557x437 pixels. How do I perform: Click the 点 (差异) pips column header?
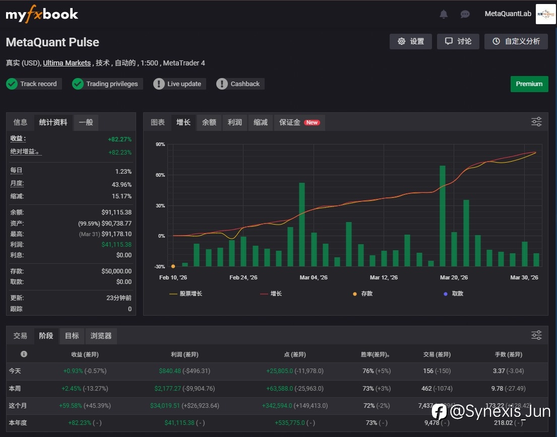point(295,354)
